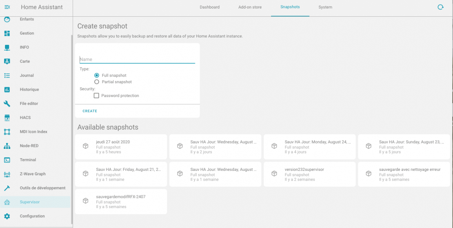Open the Terminal sidebar icon
This screenshot has height=228, width=453.
tap(7, 160)
